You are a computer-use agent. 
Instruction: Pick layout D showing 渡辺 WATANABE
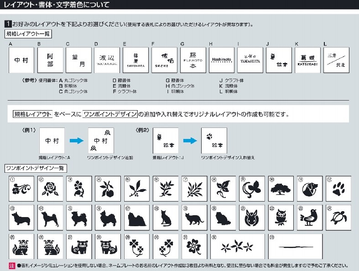(x=108, y=60)
